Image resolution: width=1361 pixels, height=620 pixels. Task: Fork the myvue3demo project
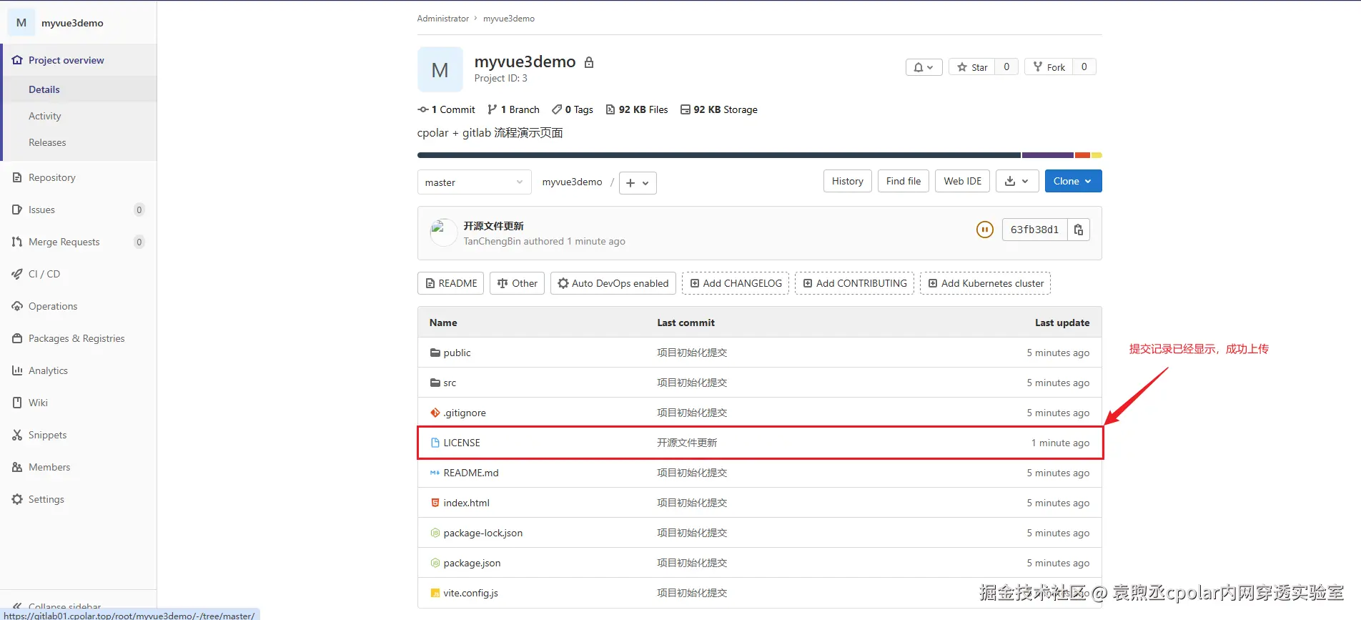1049,67
